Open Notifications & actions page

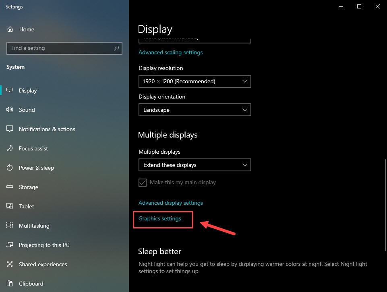(x=47, y=129)
